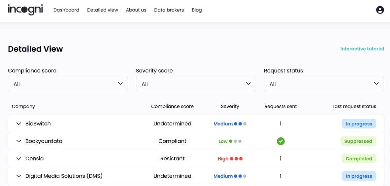Click the Completed status badge for Censia
Viewport: 390px width, 186px height.
click(x=359, y=159)
